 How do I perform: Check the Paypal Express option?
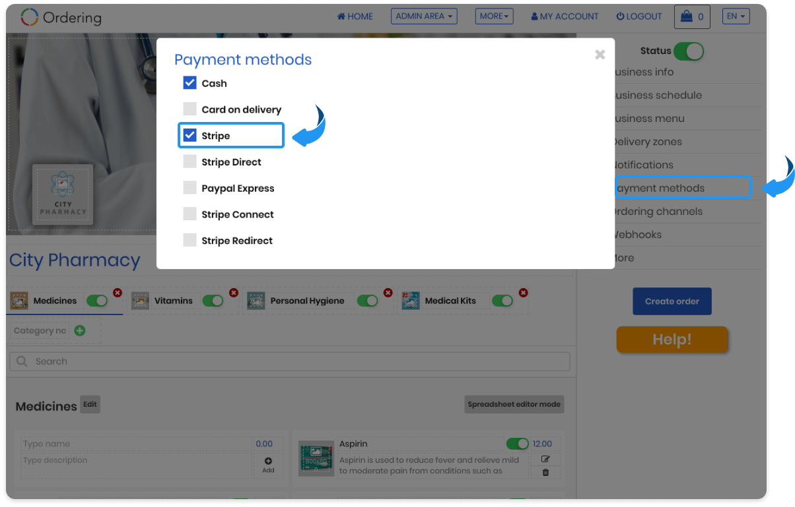tap(190, 188)
